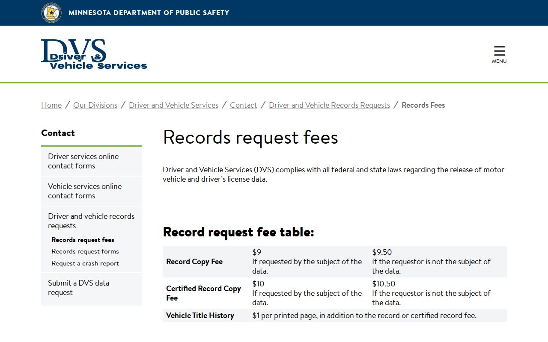
Task: Select Driver services online contact forms
Action: (x=92, y=161)
